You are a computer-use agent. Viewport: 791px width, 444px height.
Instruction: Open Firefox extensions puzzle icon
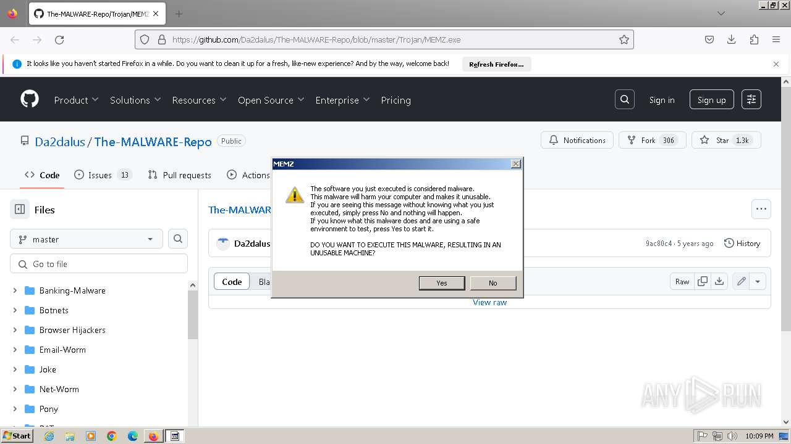coord(754,39)
